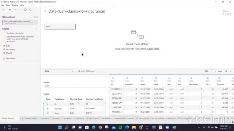Switch to the scatter plot tab
The height and width of the screenshot is (131, 234).
tap(171, 118)
